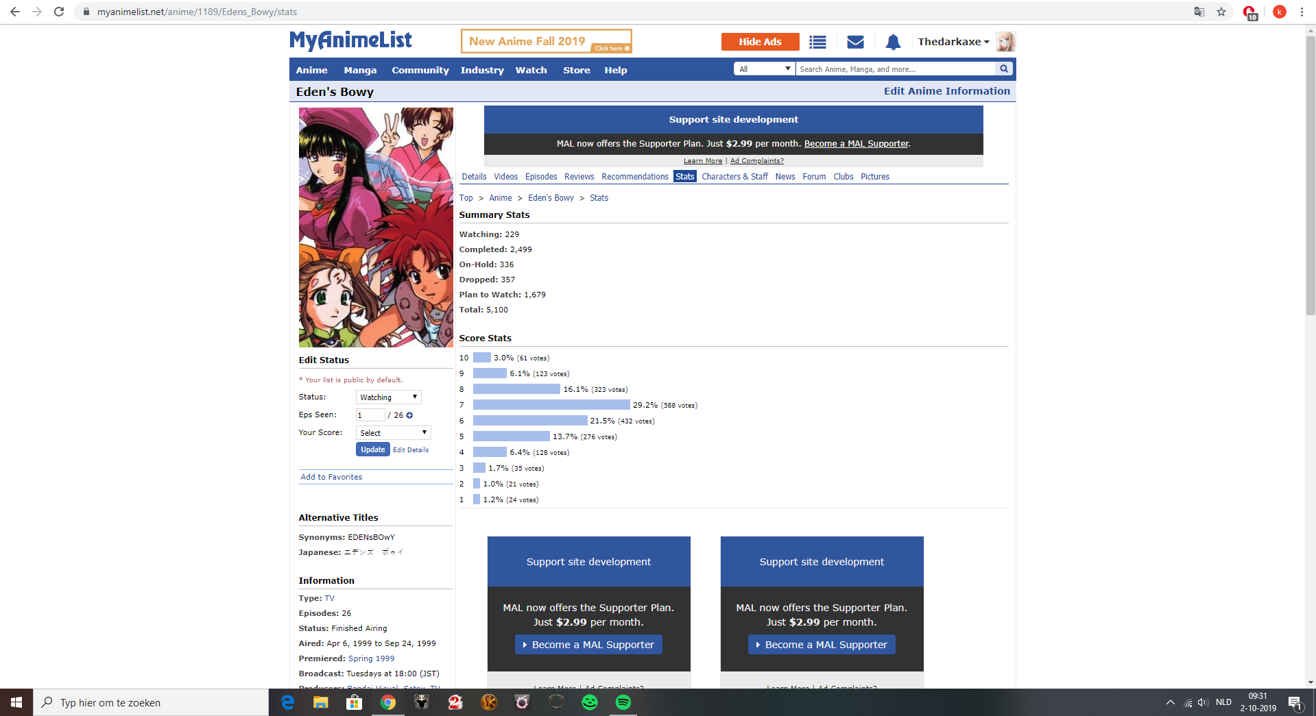
Task: Switch to the Recommendations tab
Action: pyautogui.click(x=635, y=177)
